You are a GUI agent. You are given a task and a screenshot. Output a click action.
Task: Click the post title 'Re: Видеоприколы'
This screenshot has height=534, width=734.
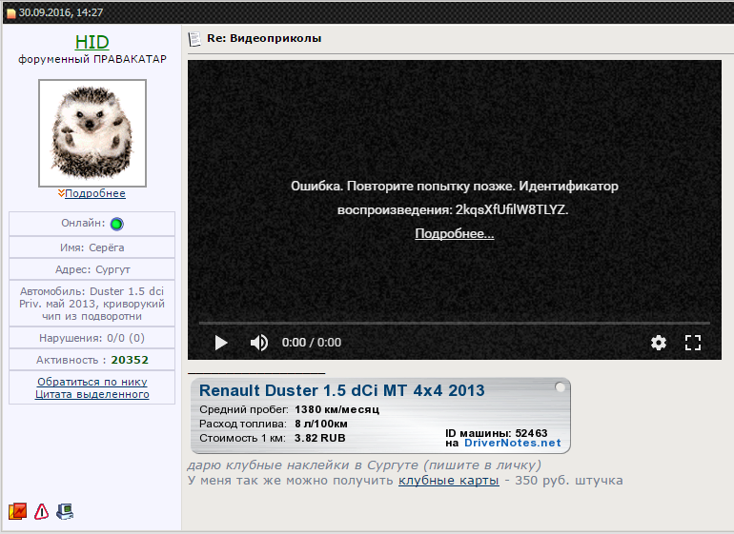tap(264, 38)
